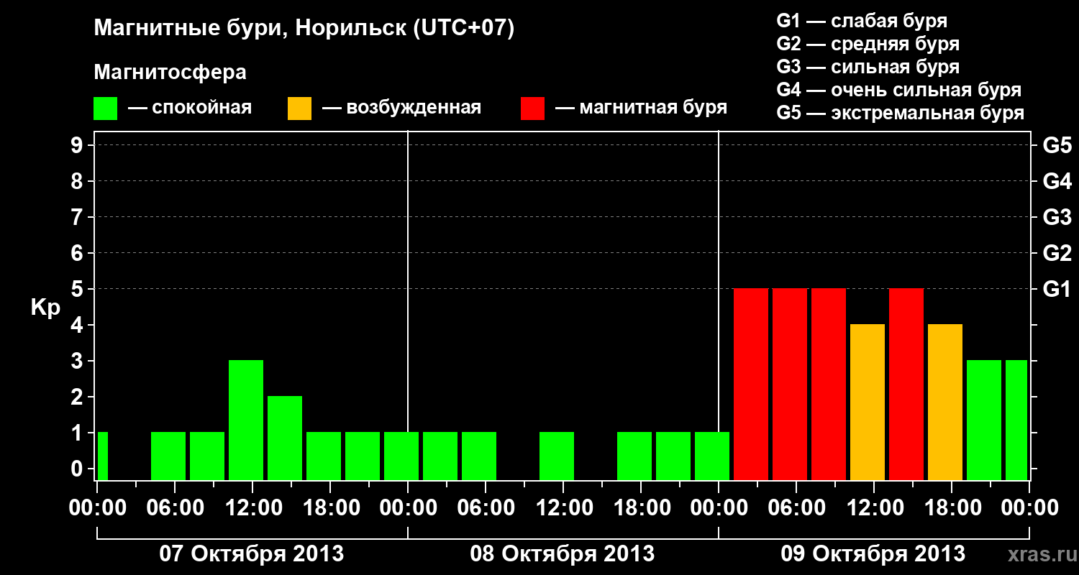Click the 'G5' label on the right axis
This screenshot has width=1079, height=575.
click(x=1057, y=145)
